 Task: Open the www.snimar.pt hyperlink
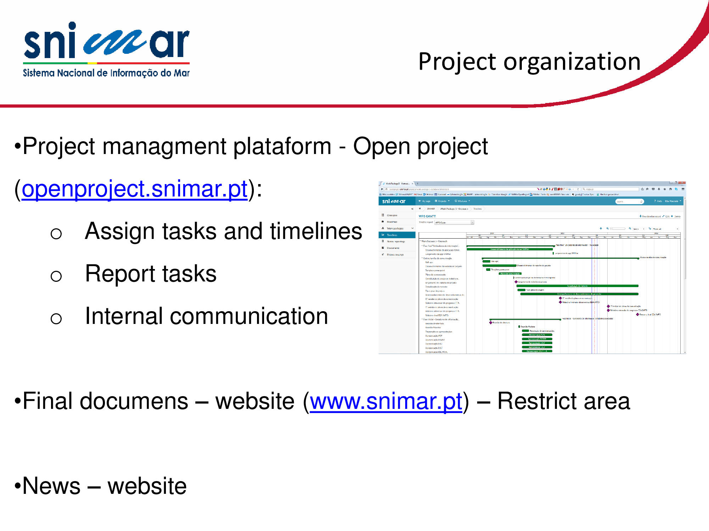386,401
